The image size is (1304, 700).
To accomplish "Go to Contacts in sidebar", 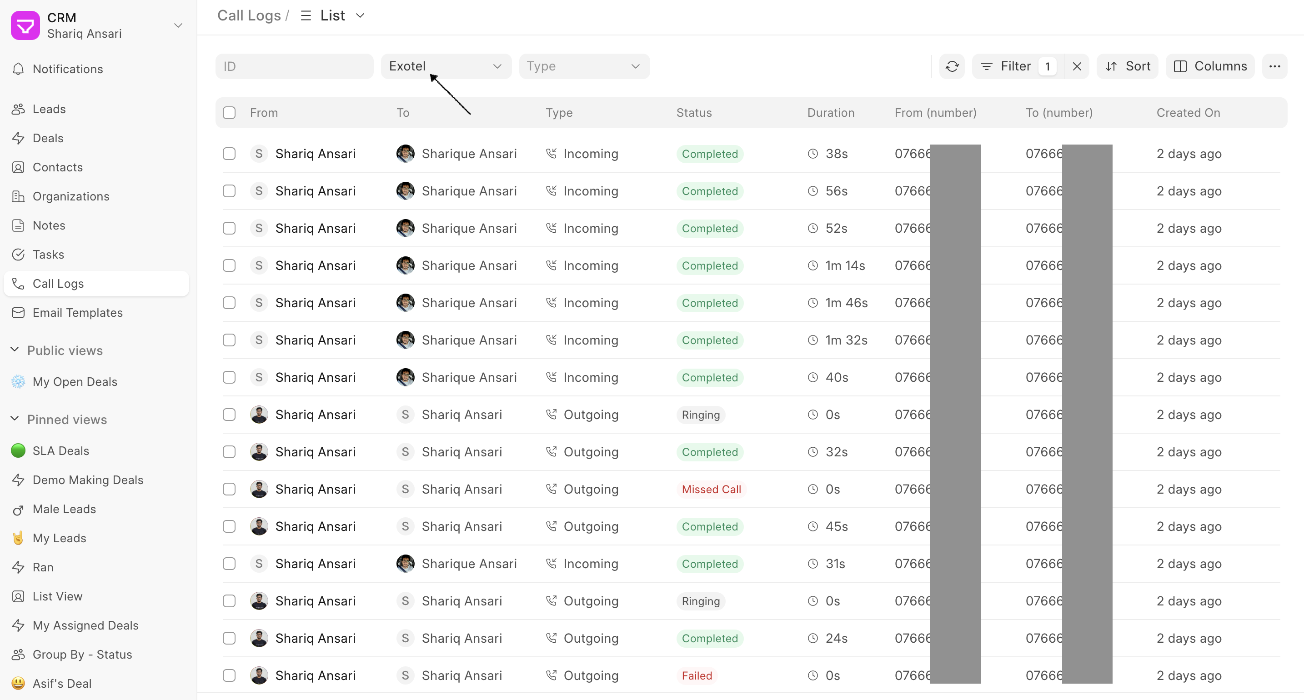I will (x=57, y=168).
